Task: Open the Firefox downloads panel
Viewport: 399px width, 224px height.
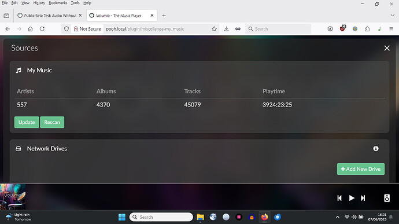Action: click(x=226, y=29)
